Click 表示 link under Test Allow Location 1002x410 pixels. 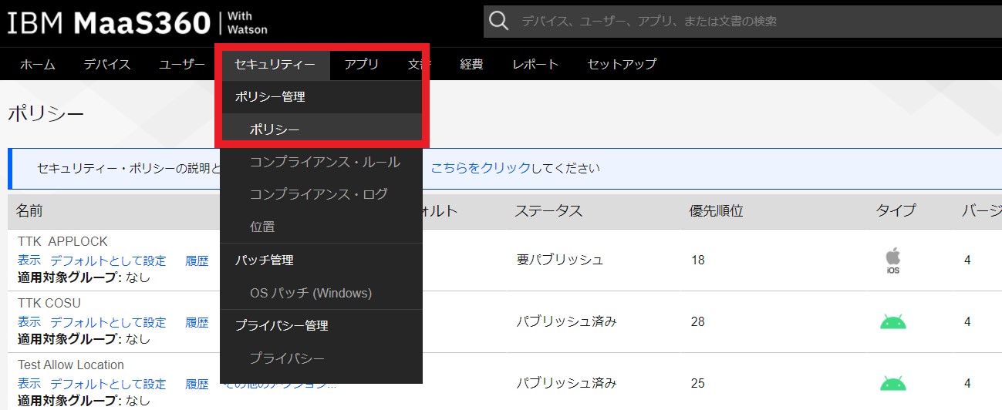point(29,384)
